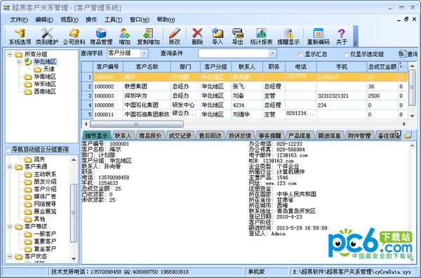This screenshot has width=421, height=278.
Task: Select the 天津 folder in group tree
Action: (x=45, y=69)
